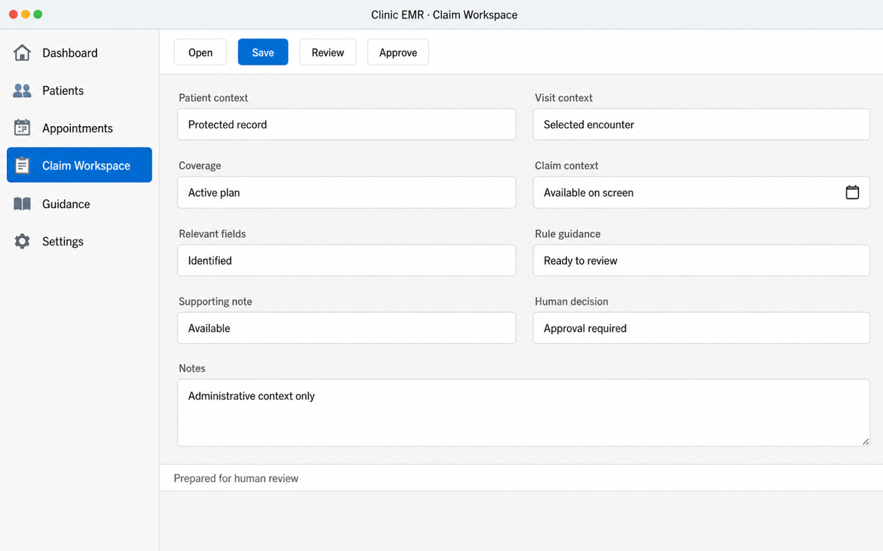This screenshot has width=883, height=551.
Task: Focus the Supporting note field
Action: (346, 328)
